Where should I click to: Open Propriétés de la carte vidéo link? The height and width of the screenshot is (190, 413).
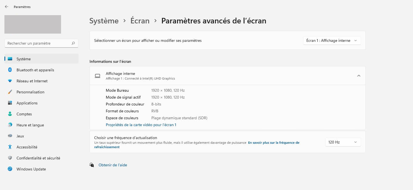[141, 125]
